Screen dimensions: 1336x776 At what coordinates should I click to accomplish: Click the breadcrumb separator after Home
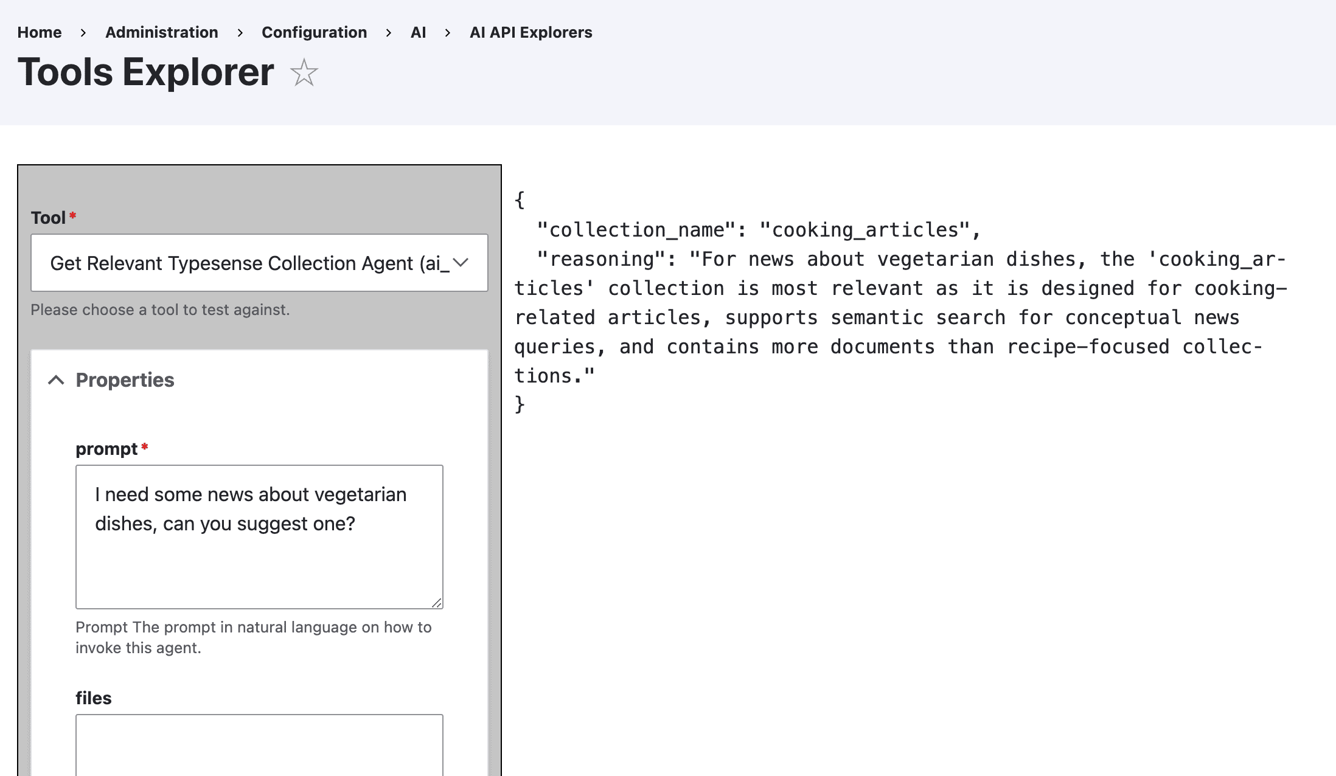coord(83,32)
